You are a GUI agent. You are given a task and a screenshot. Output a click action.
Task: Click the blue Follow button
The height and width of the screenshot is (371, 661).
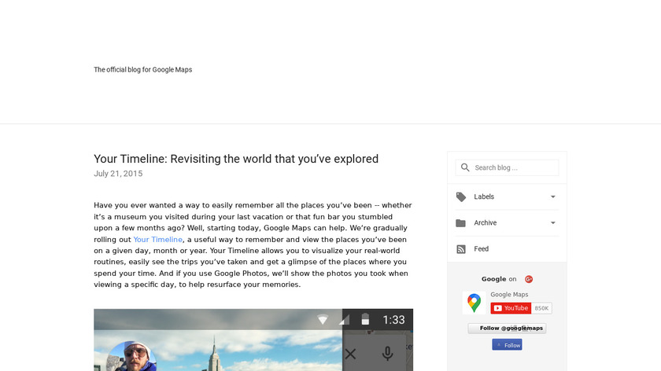(507, 345)
